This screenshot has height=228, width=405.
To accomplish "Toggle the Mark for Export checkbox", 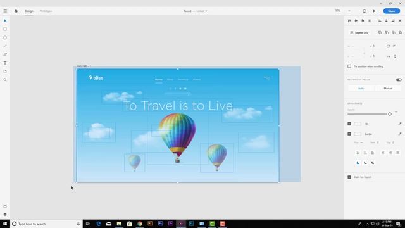I will click(x=349, y=177).
